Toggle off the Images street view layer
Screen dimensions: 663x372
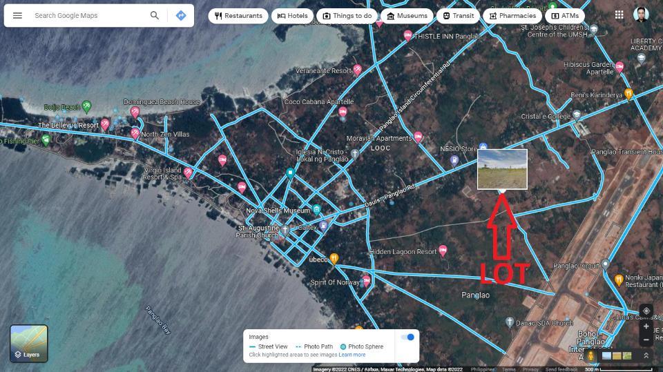point(407,337)
